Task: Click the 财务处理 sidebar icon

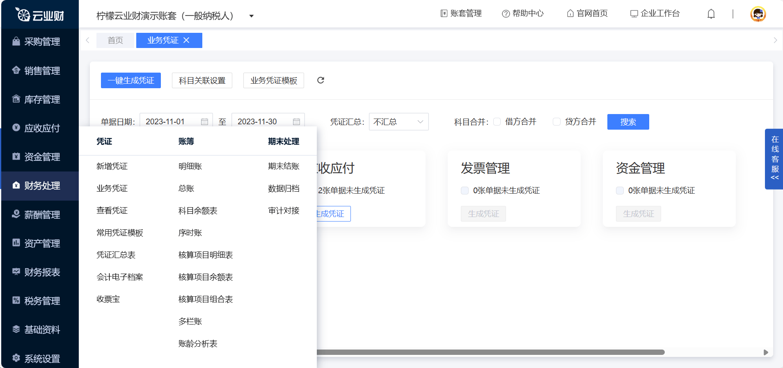Action: 16,185
